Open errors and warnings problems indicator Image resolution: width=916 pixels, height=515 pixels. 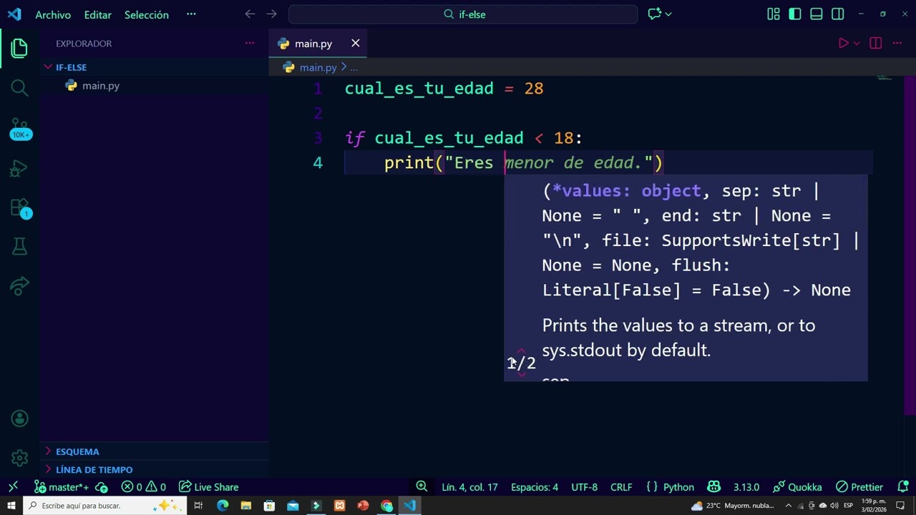[x=143, y=487]
